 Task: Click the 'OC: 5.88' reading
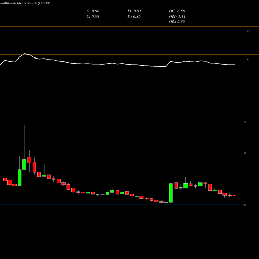point(177,11)
